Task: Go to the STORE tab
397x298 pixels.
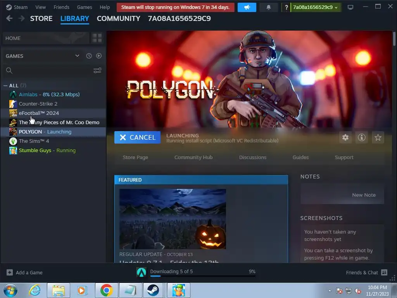Action: 41,19
